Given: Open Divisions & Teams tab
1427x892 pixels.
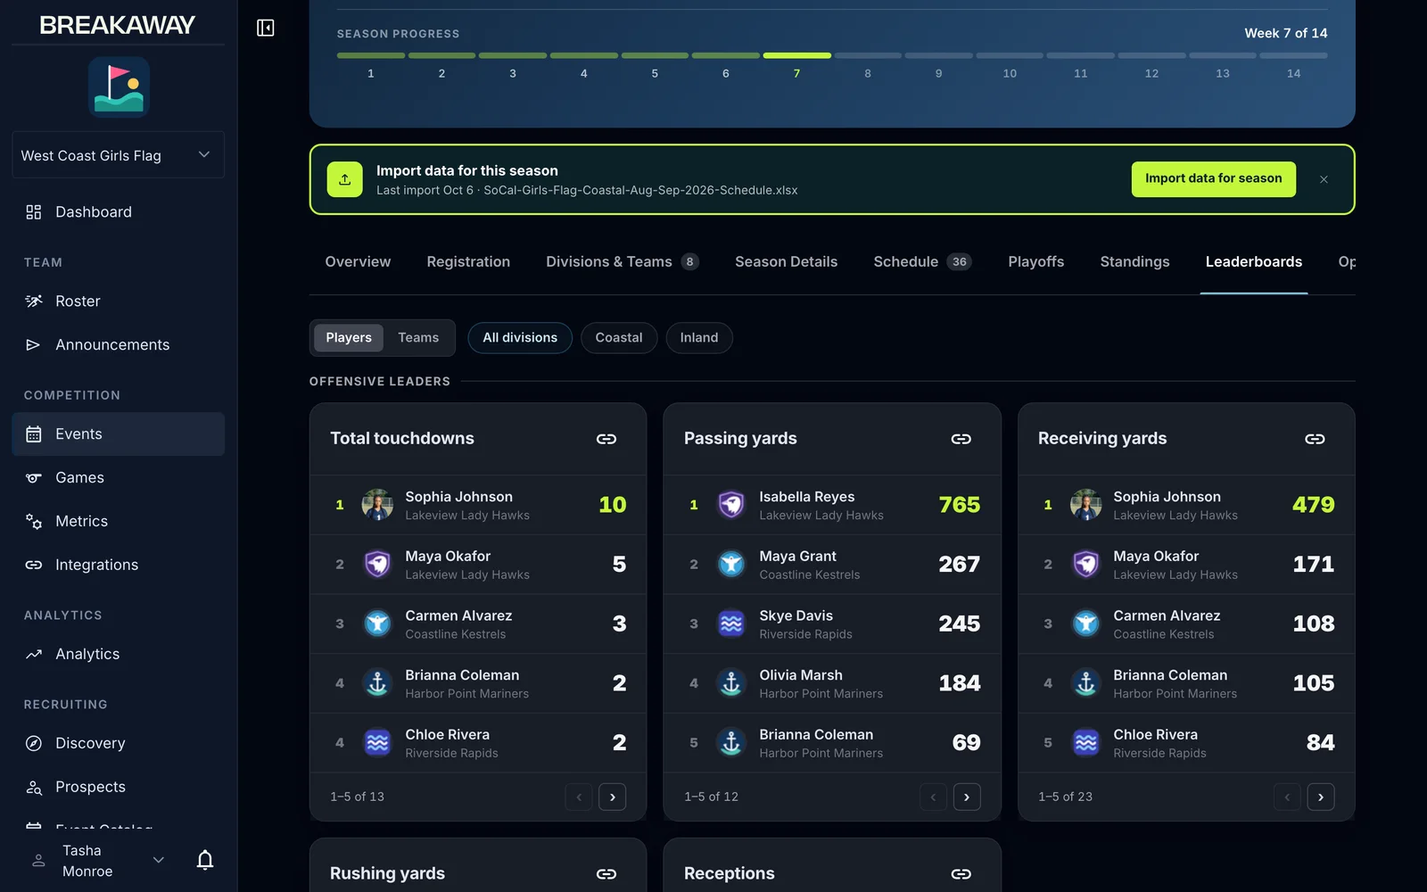Looking at the screenshot, I should [623, 261].
